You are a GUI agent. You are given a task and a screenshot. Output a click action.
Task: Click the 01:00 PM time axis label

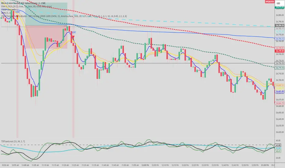265,165
